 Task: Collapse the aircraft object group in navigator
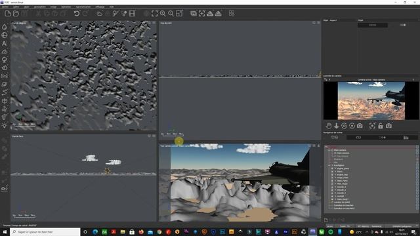(329, 165)
